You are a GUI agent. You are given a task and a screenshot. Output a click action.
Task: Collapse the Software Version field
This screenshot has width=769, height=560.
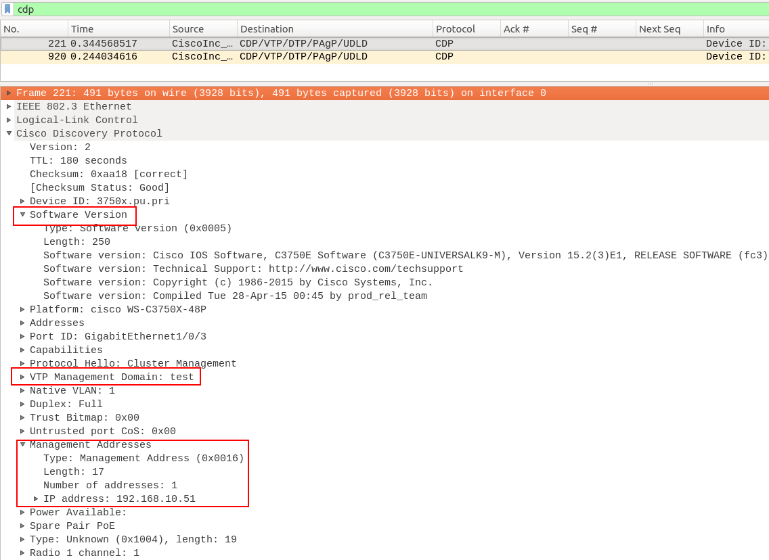(22, 214)
